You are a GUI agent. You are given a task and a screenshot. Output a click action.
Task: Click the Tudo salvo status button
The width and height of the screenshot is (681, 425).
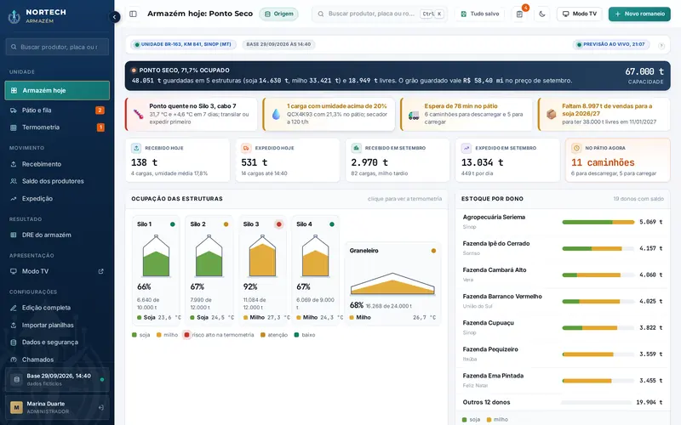[x=479, y=14]
